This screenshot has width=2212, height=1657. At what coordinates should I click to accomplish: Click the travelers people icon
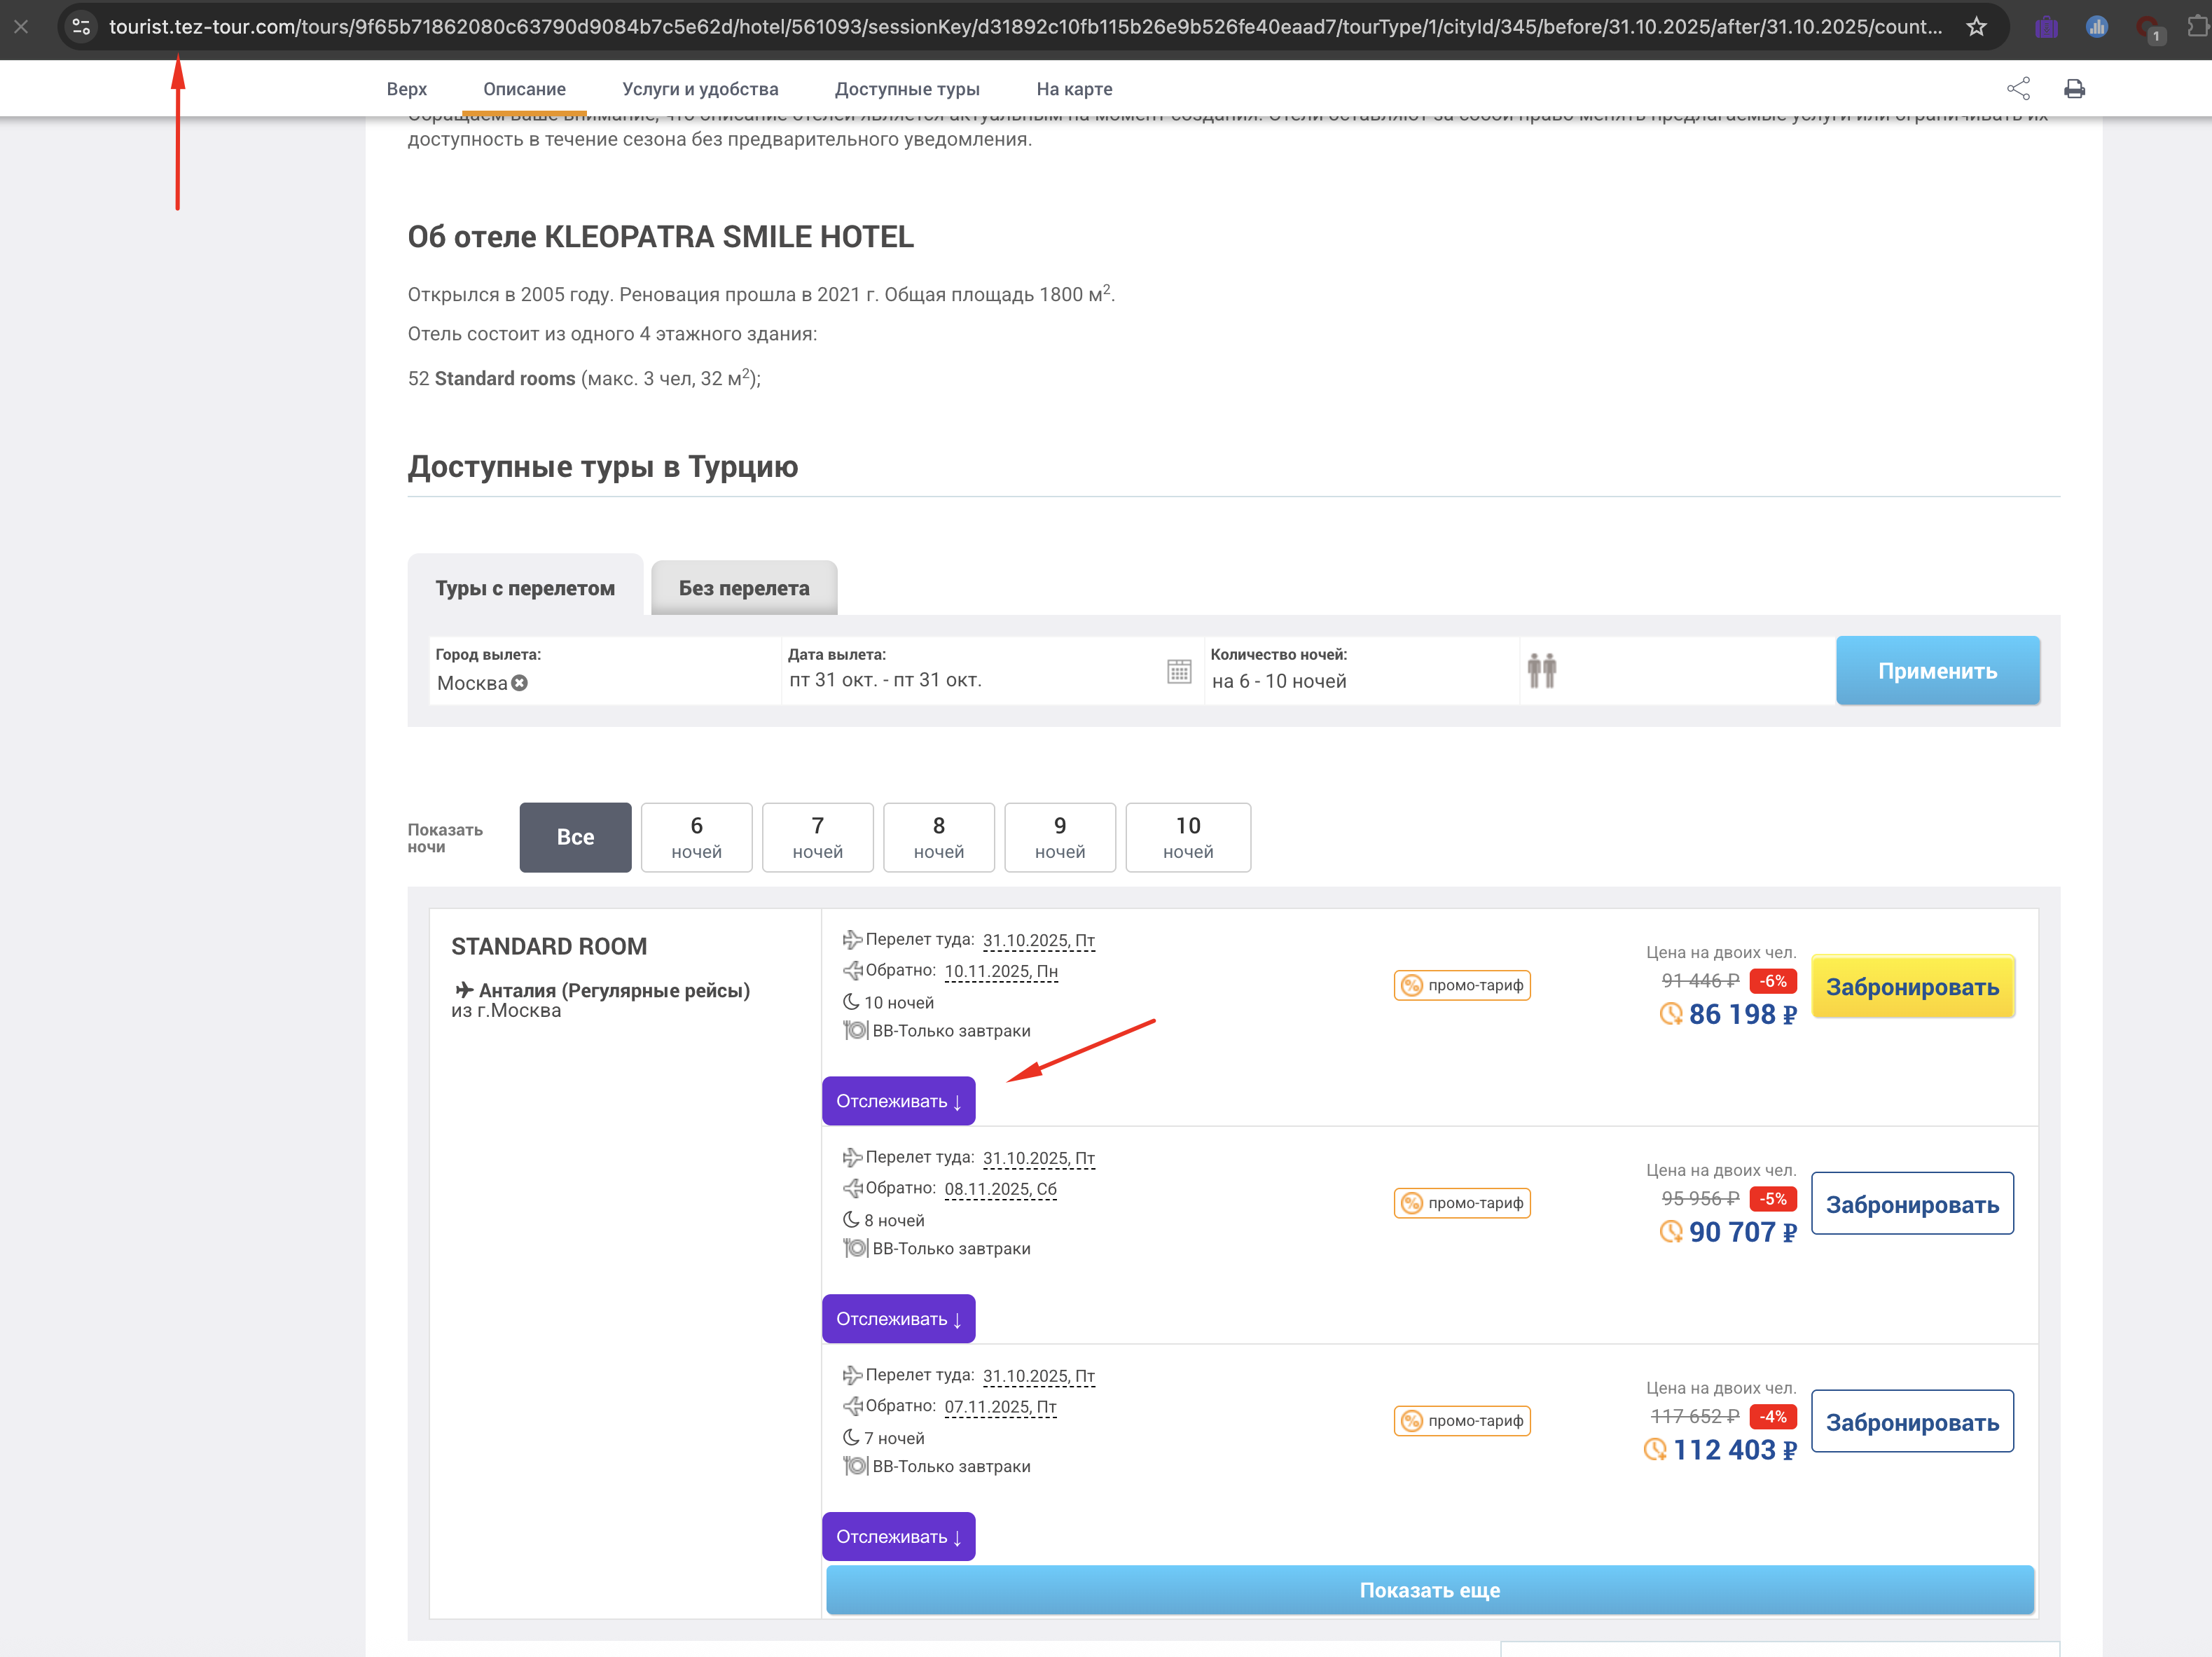pyautogui.click(x=1541, y=670)
